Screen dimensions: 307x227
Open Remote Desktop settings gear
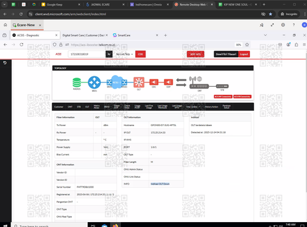(283, 25)
